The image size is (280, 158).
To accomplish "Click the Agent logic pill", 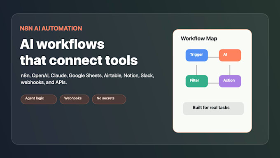I will 39,99.
